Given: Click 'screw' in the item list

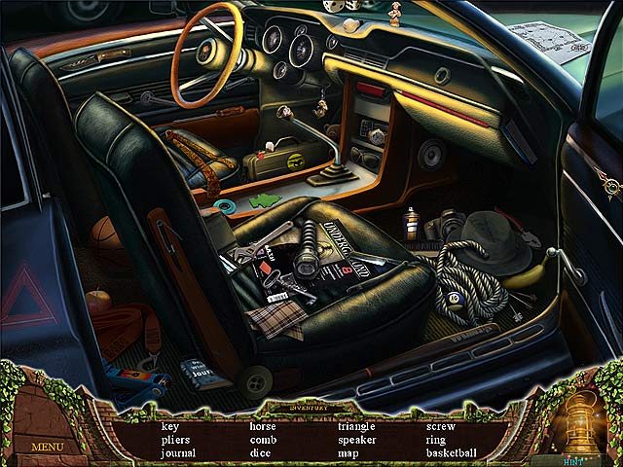Looking at the screenshot, I should coord(439,425).
